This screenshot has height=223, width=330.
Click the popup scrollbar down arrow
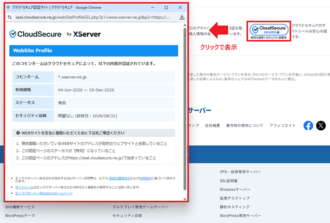point(185,199)
